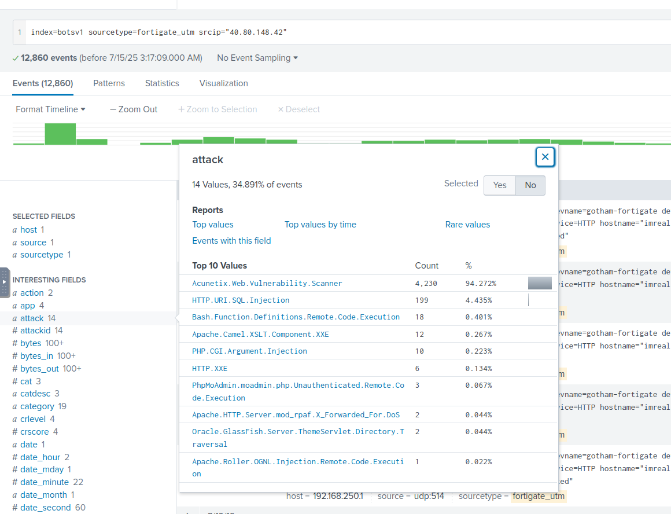Open attackid interesting field
The image size is (671, 514).
point(35,331)
